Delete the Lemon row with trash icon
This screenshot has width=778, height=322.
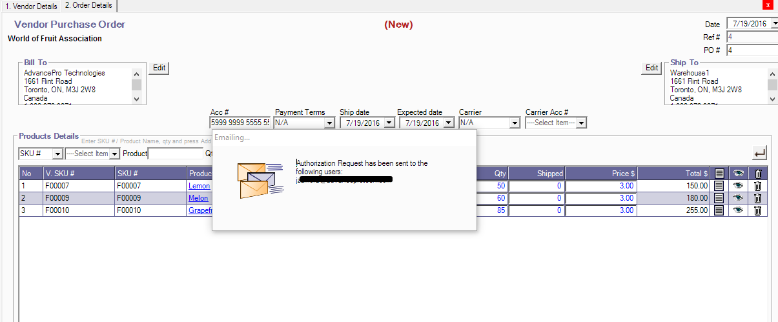click(758, 186)
